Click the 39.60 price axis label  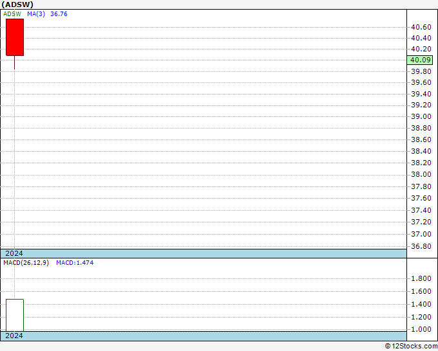[x=421, y=82]
